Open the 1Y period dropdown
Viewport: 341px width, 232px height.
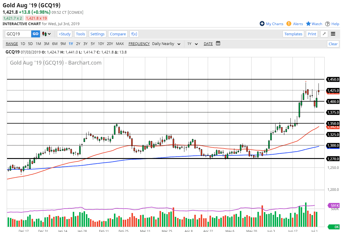pos(193,44)
